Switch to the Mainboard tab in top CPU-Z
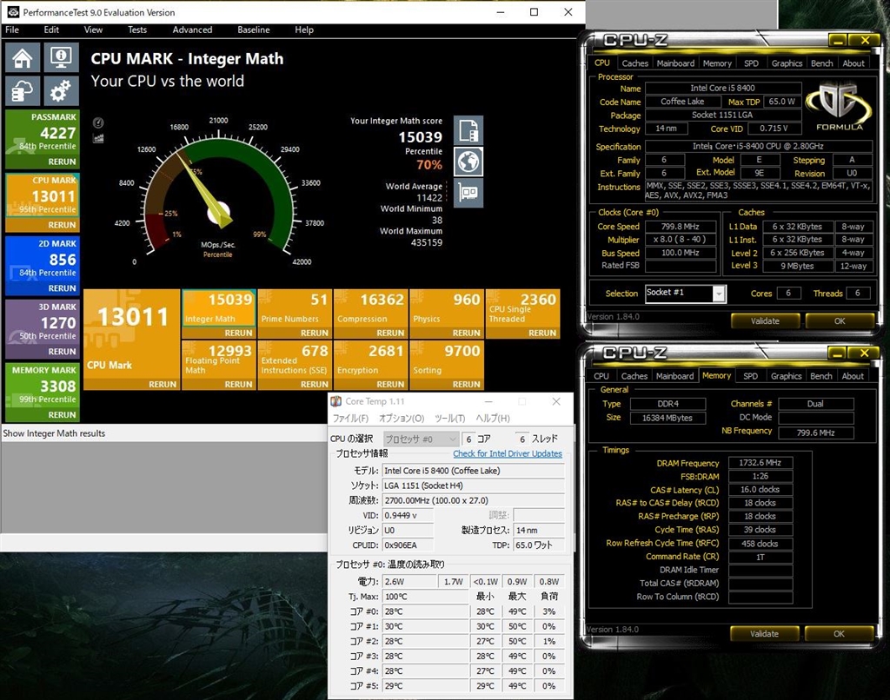Screen dimensions: 890x700 675,63
